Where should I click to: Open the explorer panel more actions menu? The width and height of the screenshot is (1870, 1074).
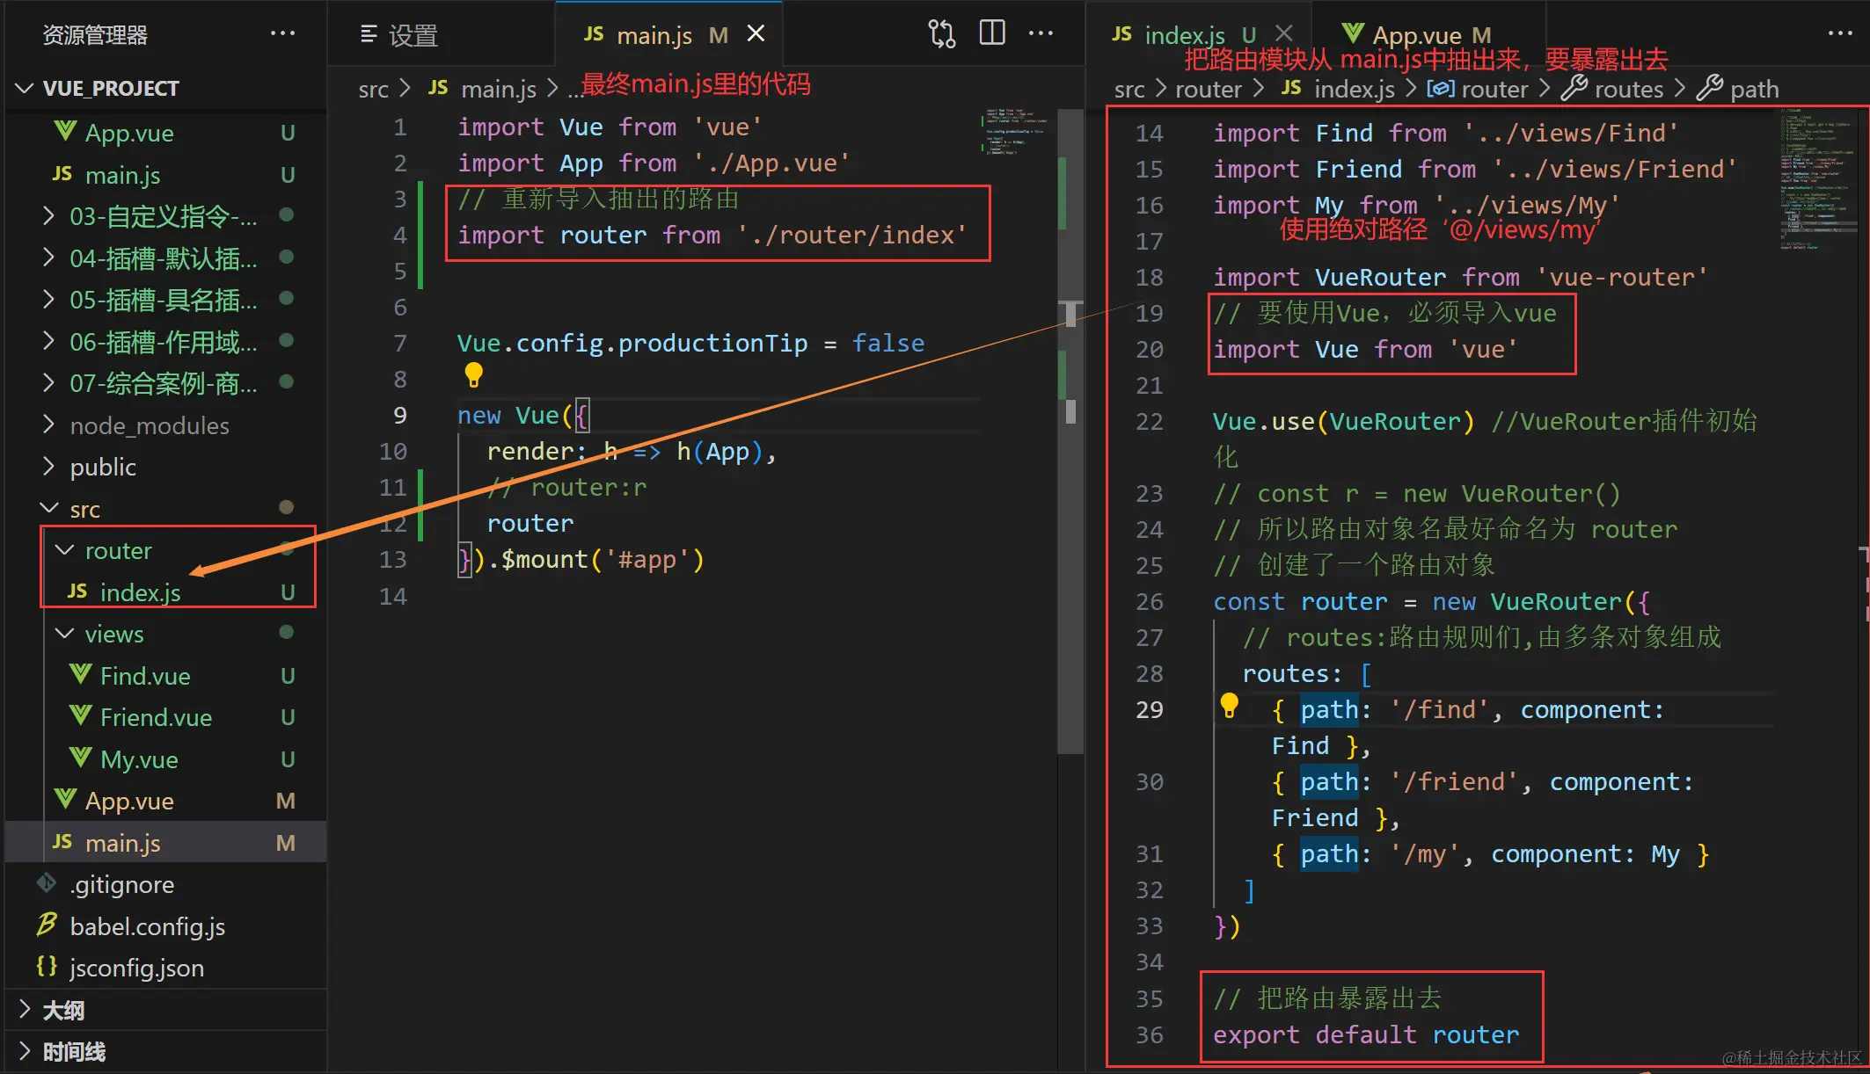[x=282, y=33]
